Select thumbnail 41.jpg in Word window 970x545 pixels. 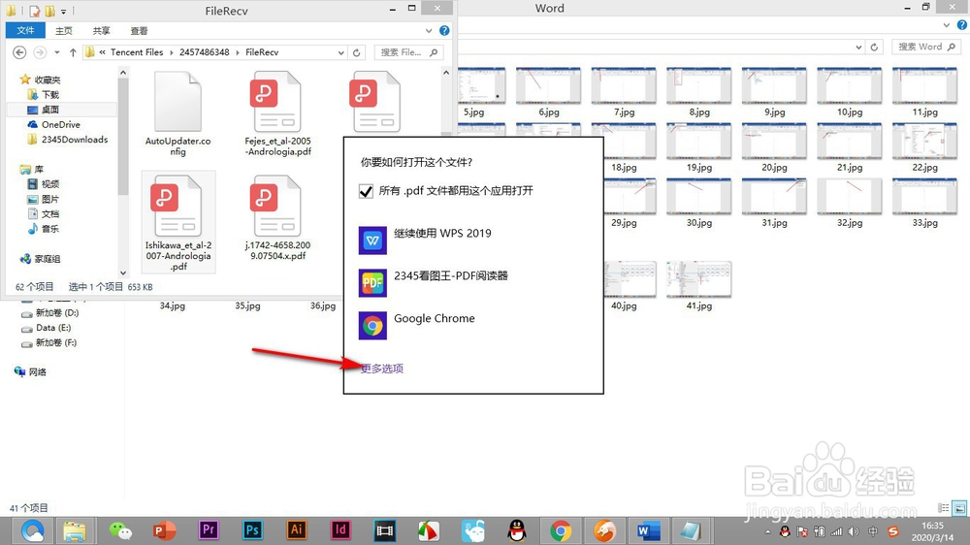pos(699,286)
